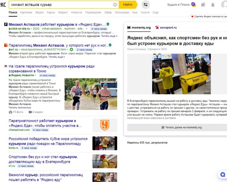Select momenty.org source tab in side panel

(x=139, y=28)
